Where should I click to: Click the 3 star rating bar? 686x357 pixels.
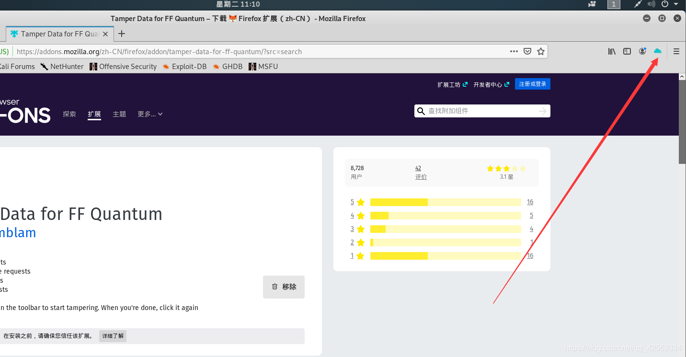pyautogui.click(x=446, y=229)
